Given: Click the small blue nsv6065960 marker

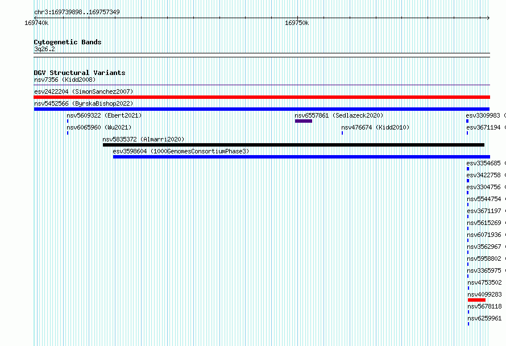Looking at the screenshot, I should pos(68,133).
